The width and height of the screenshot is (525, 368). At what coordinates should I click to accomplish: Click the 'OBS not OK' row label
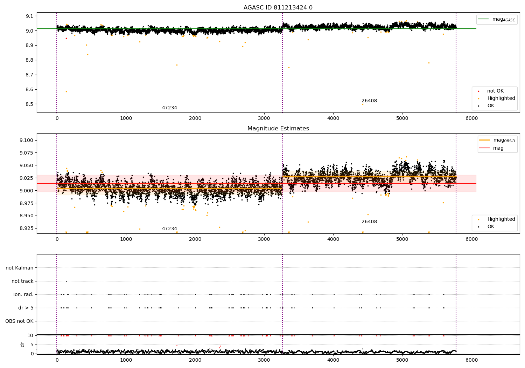tap(19, 321)
